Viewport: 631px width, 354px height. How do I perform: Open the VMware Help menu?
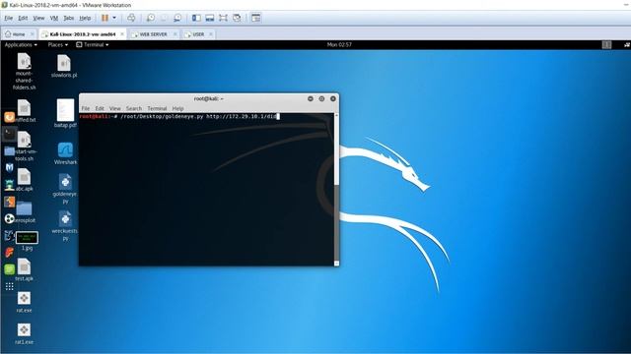tap(85, 18)
